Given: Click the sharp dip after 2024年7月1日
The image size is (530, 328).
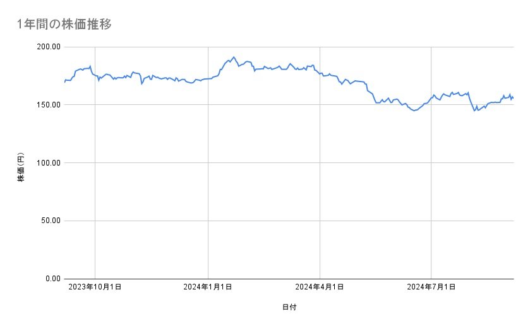Looking at the screenshot, I should click(474, 111).
